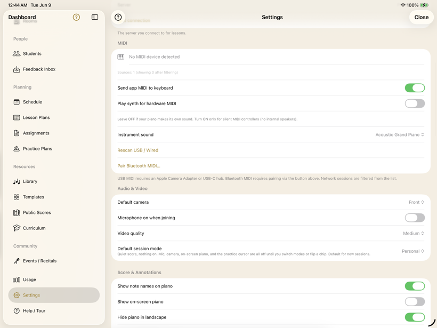This screenshot has width=437, height=328.
Task: Click the Curriculum graduation cap icon
Action: pos(17,228)
